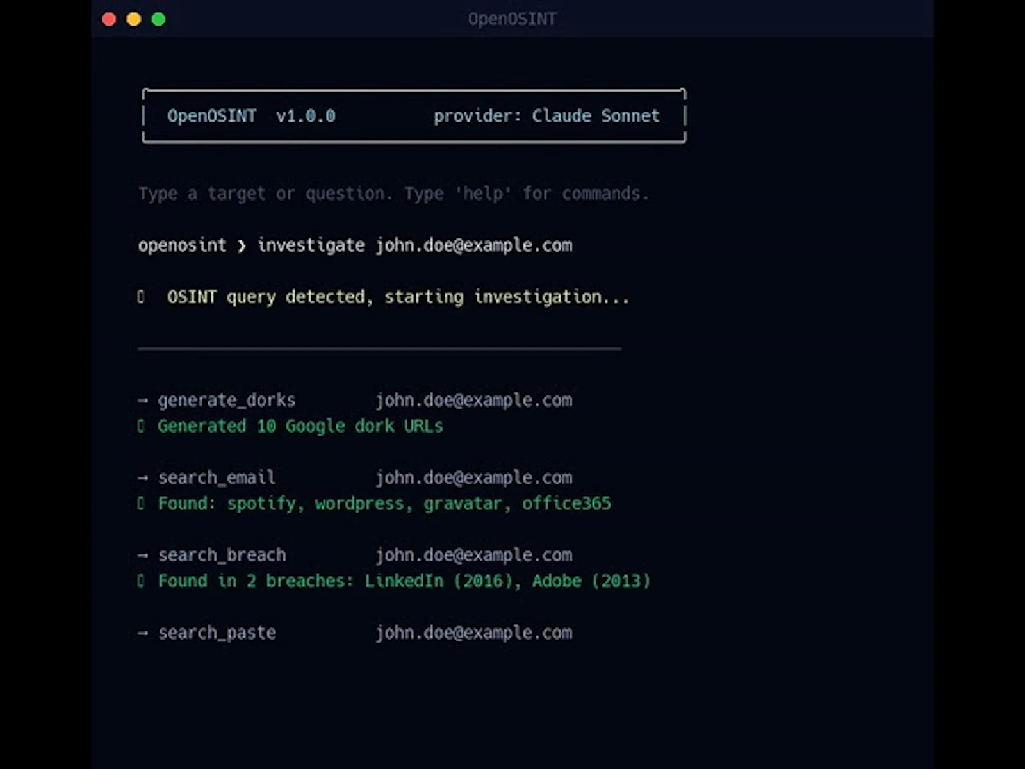Click 'Found in 2 breaches' result line
This screenshot has height=769, width=1025.
404,581
